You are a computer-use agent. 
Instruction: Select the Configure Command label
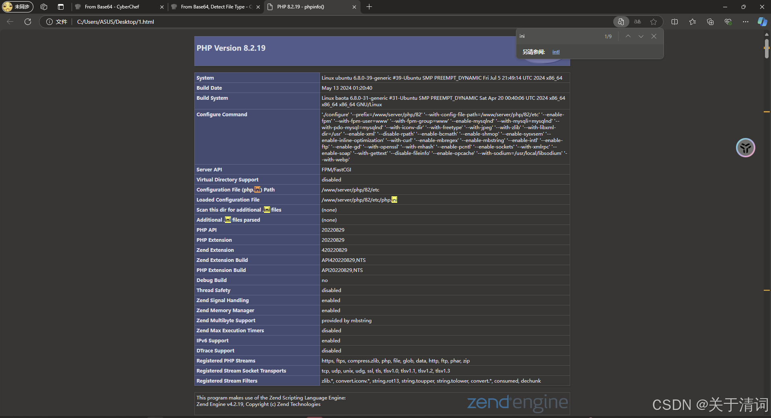(x=222, y=115)
